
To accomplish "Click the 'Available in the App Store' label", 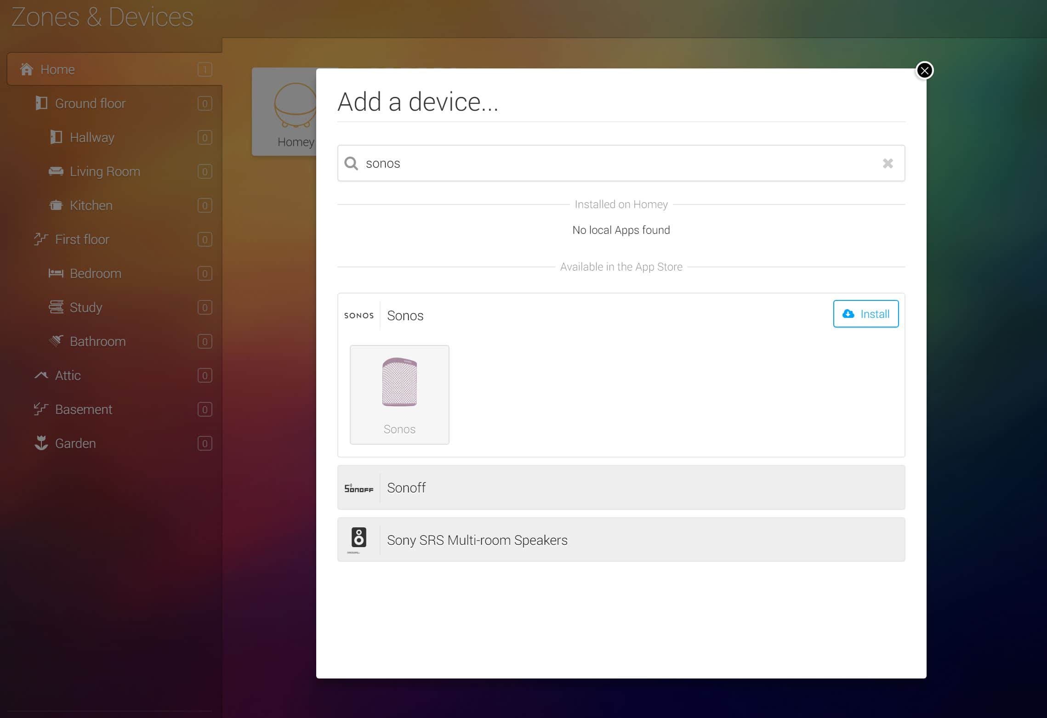I will (x=621, y=267).
